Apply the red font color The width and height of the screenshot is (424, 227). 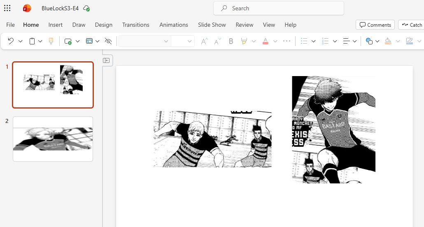coord(266,41)
